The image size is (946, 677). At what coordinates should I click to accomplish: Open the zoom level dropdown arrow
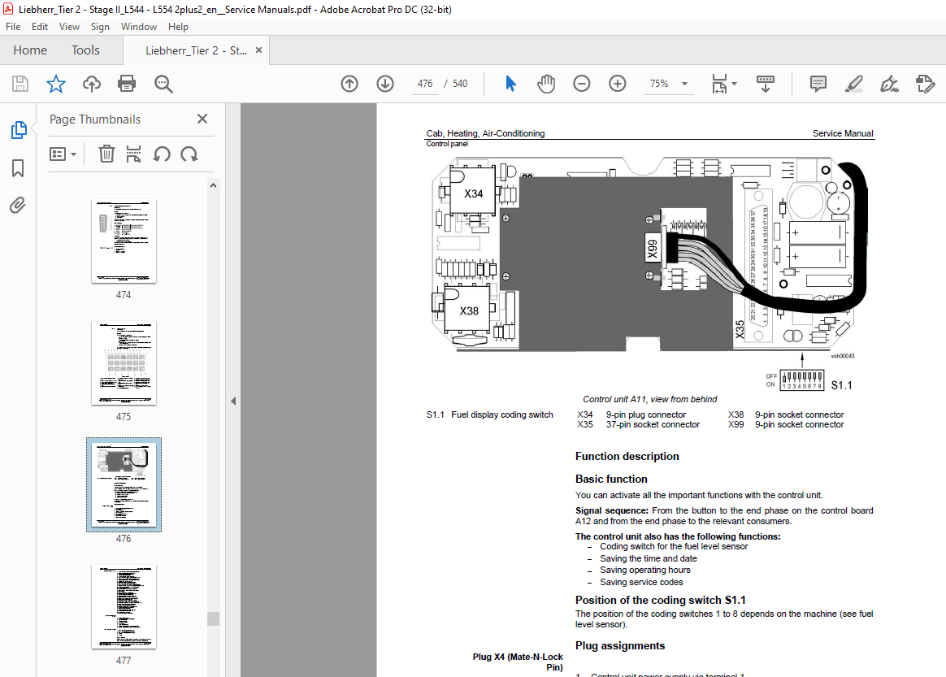pyautogui.click(x=685, y=84)
